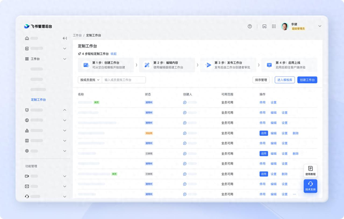Click 设置 in the first 网页 row

274,103
